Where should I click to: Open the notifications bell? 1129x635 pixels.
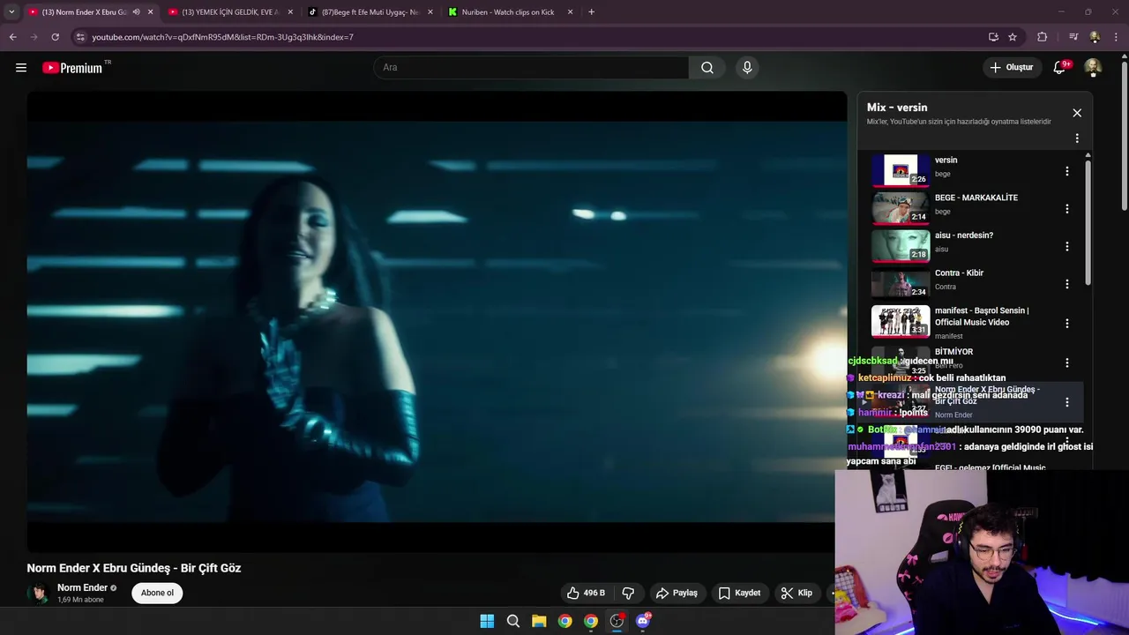tap(1060, 68)
